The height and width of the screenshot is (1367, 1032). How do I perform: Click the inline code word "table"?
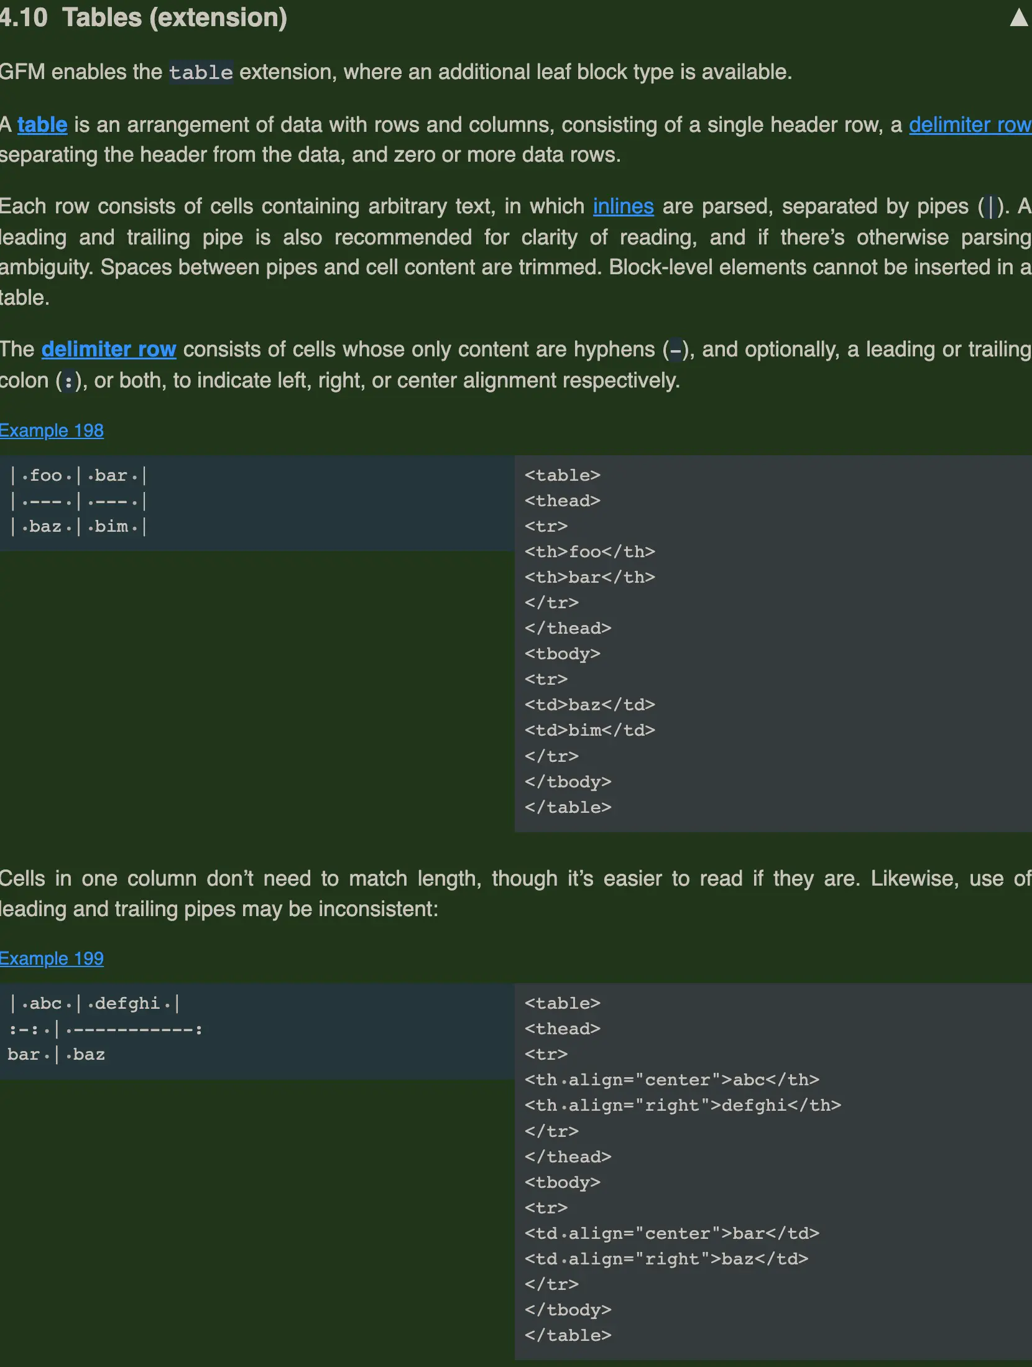(201, 72)
